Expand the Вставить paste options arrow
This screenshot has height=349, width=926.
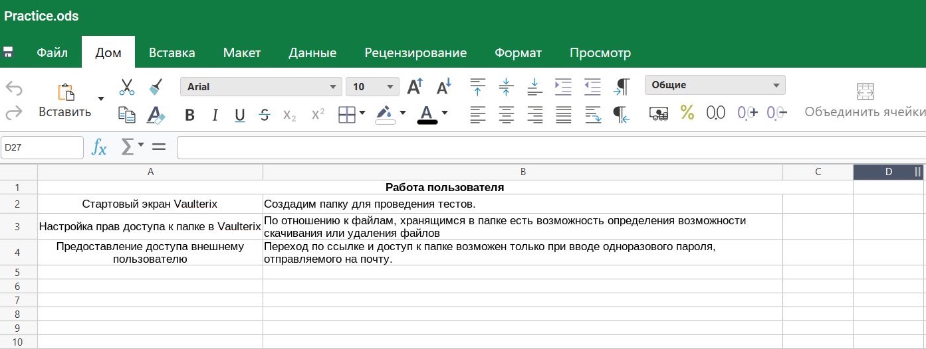(x=101, y=99)
